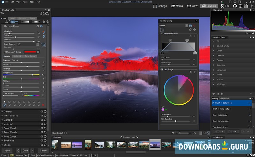255x157 pixels.
Task: Switch to the Snapshots tab
Action: point(224,98)
